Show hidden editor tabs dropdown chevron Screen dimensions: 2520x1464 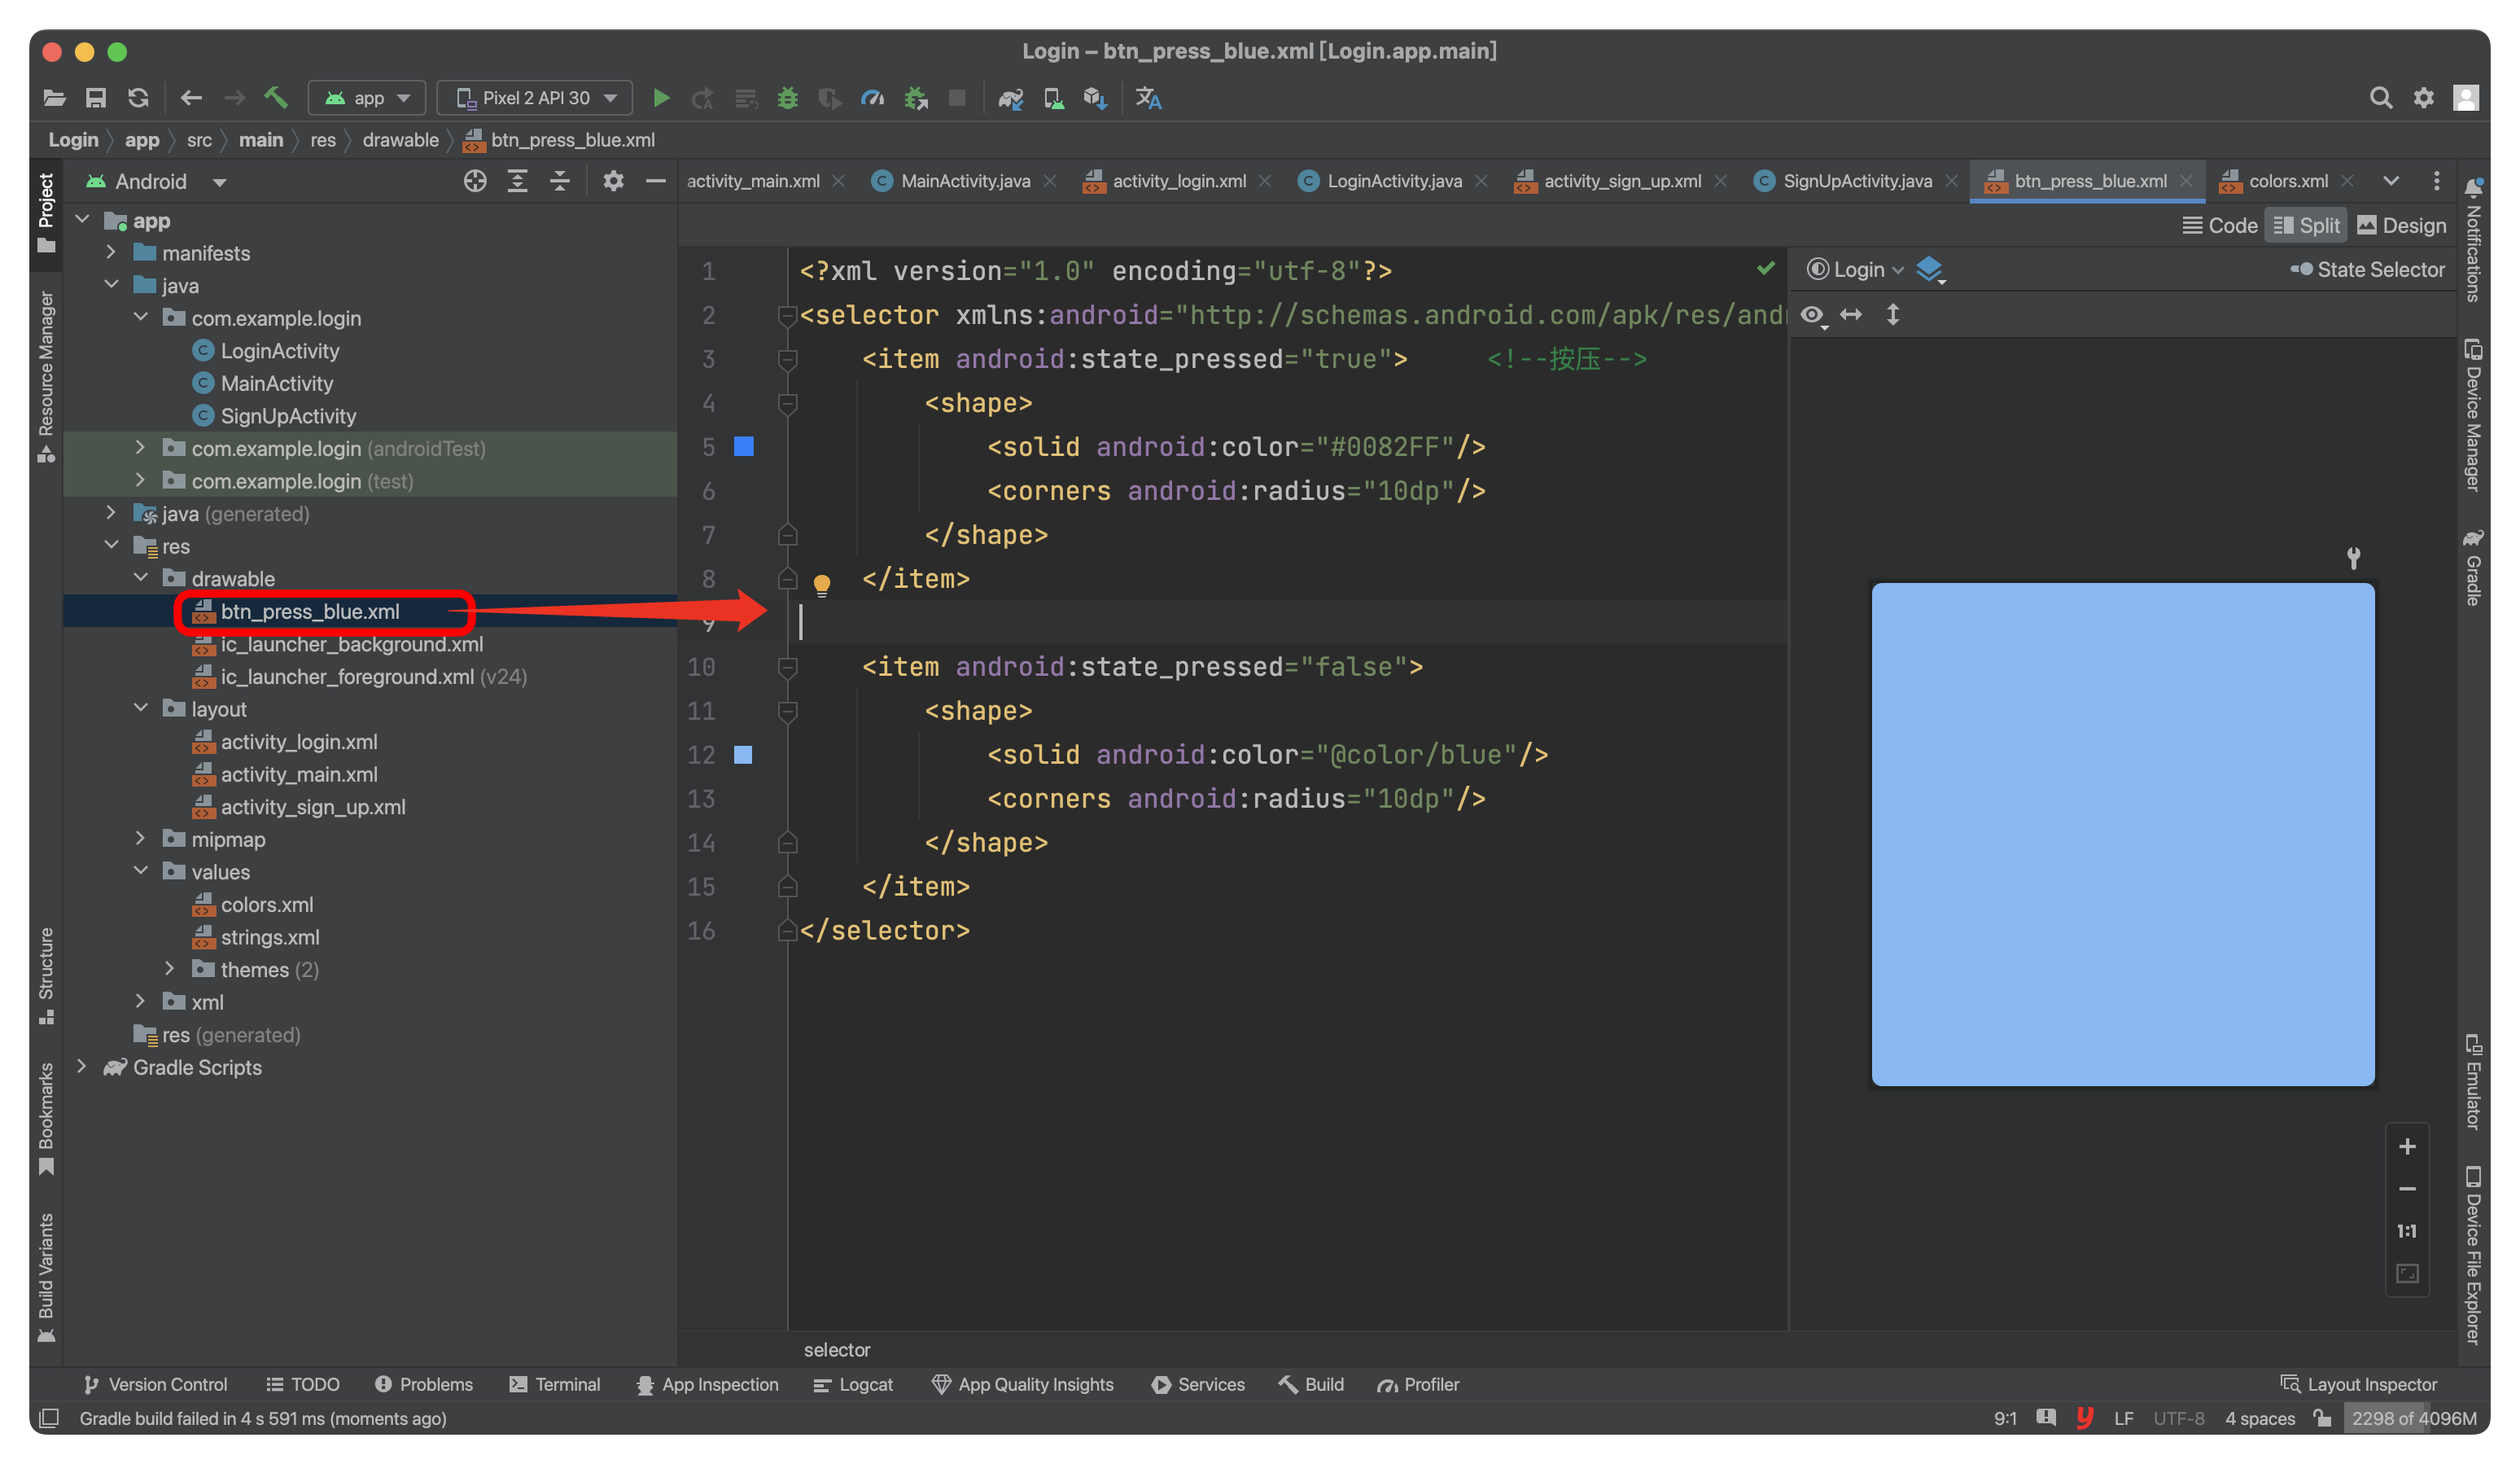(x=2391, y=181)
